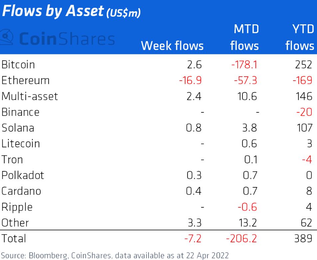The width and height of the screenshot is (317, 260).
Task: Select the CoinShares watermark text
Action: (67, 39)
